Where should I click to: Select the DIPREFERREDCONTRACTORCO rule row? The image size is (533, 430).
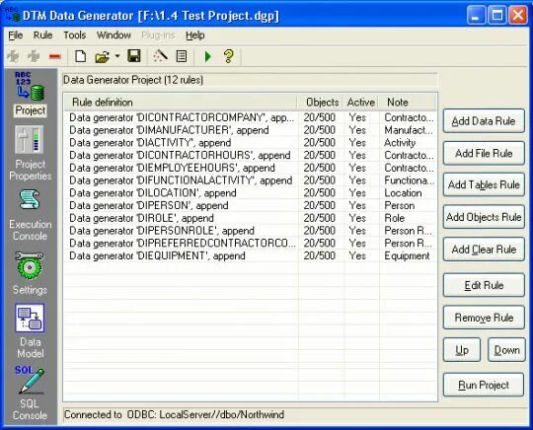[x=250, y=244]
